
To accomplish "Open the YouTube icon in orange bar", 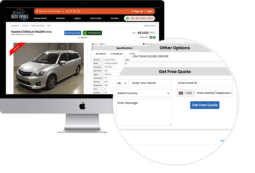I will pyautogui.click(x=79, y=11).
